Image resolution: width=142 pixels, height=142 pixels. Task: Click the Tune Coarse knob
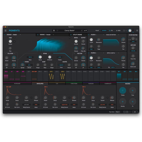coord(10,41)
